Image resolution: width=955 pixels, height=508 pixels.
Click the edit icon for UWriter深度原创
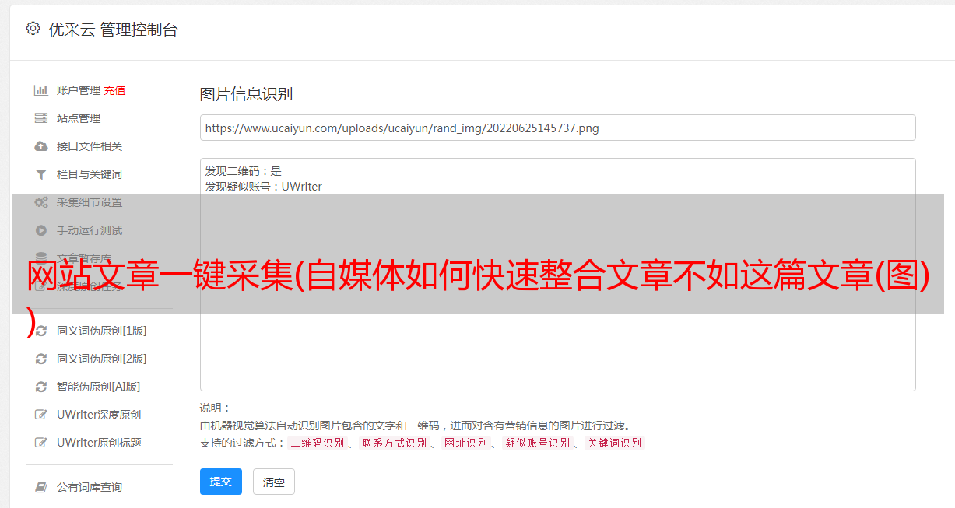41,415
